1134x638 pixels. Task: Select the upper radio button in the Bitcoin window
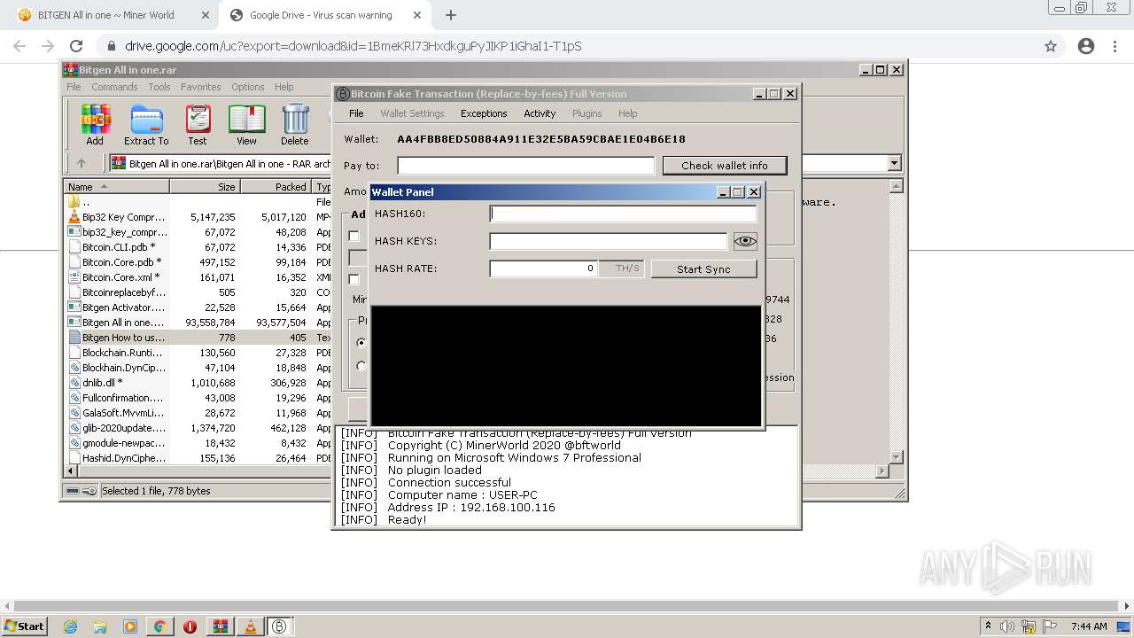click(361, 342)
